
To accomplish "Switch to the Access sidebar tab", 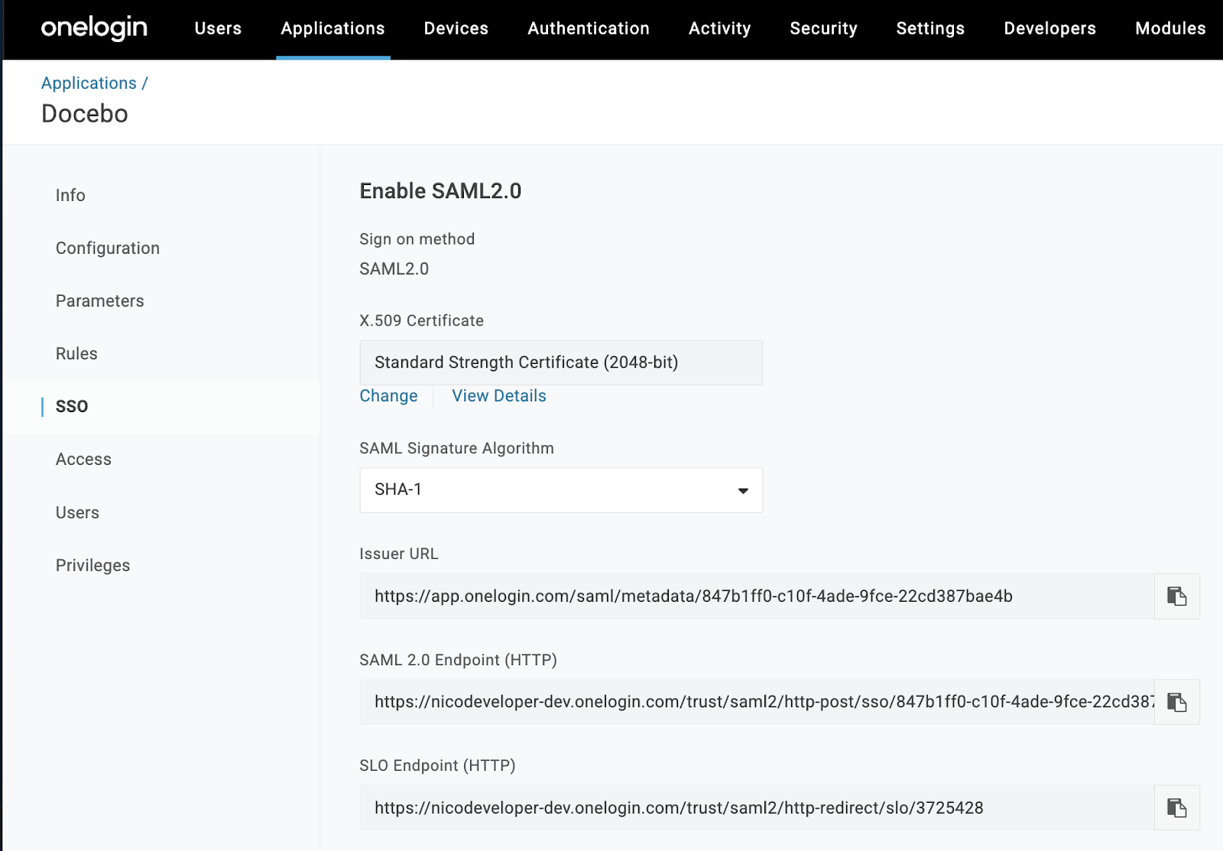I will (83, 459).
